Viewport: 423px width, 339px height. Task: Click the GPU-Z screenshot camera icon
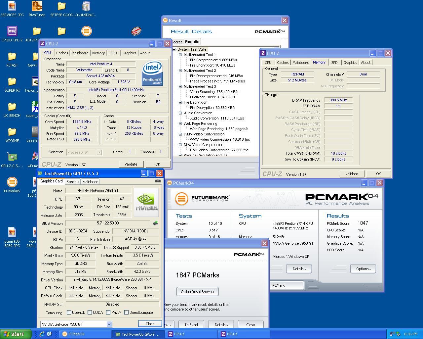(158, 181)
